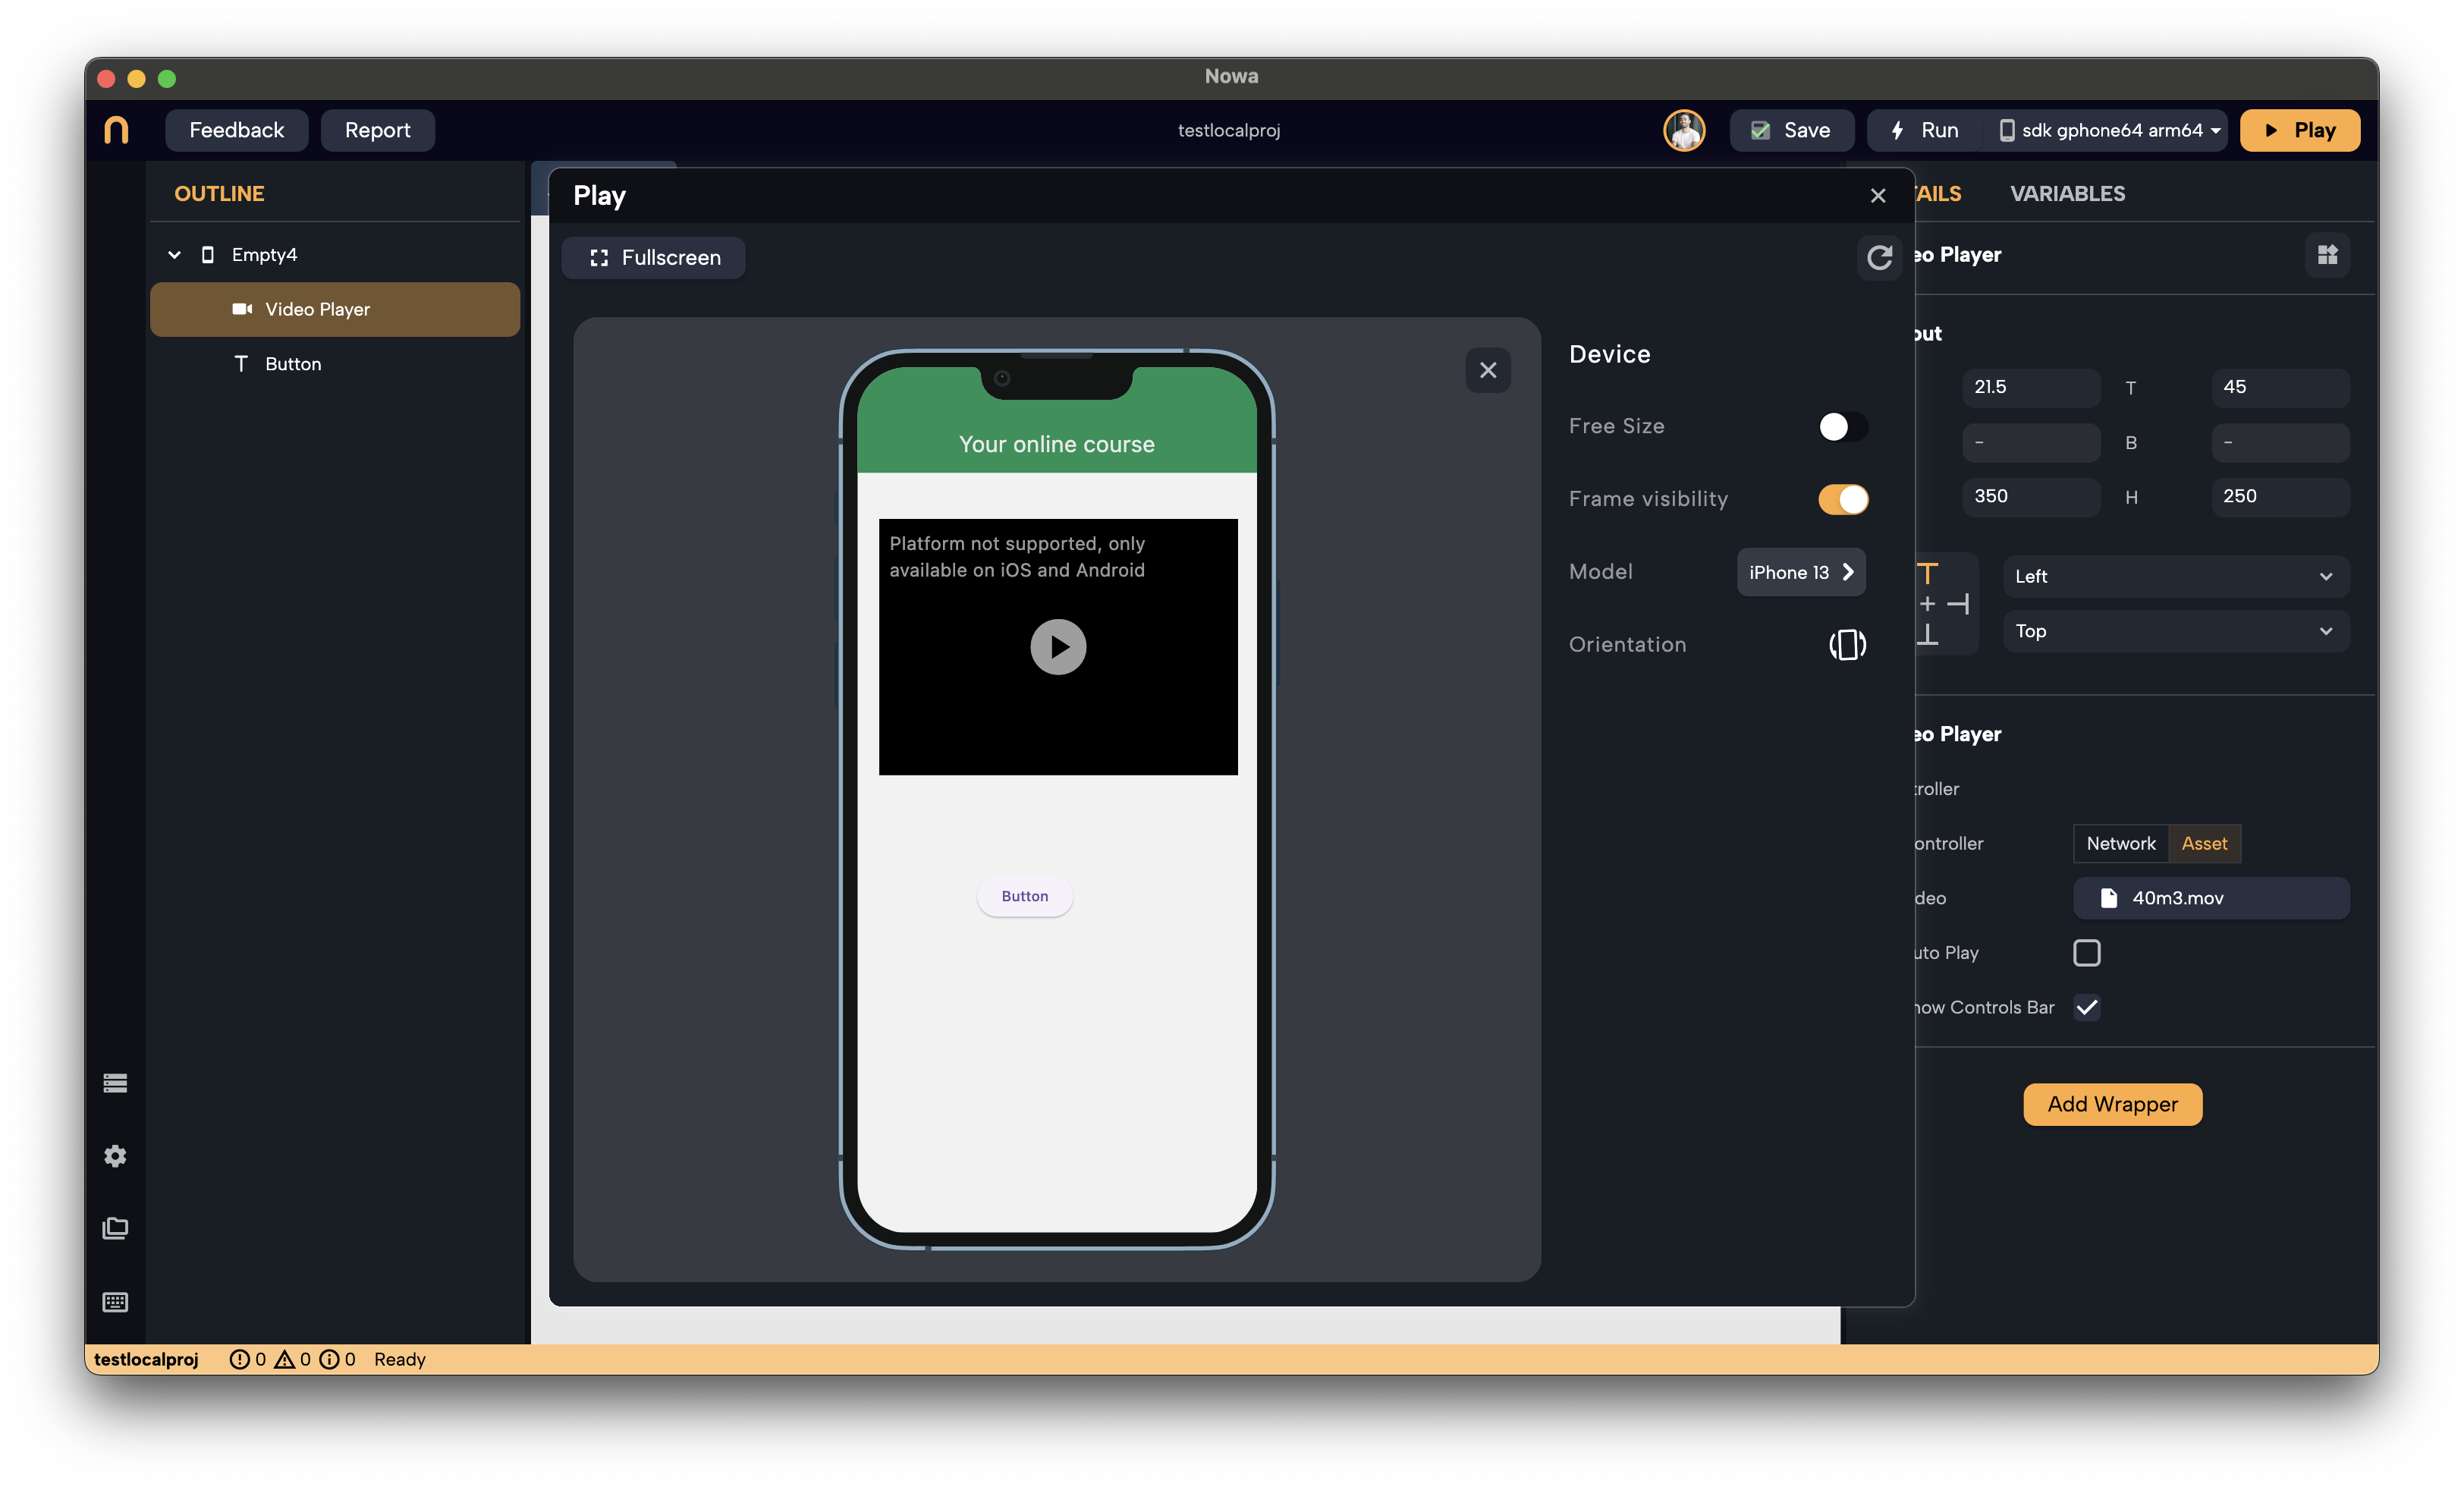Open the files library sidebar icon
Image resolution: width=2464 pixels, height=1487 pixels.
115,1229
